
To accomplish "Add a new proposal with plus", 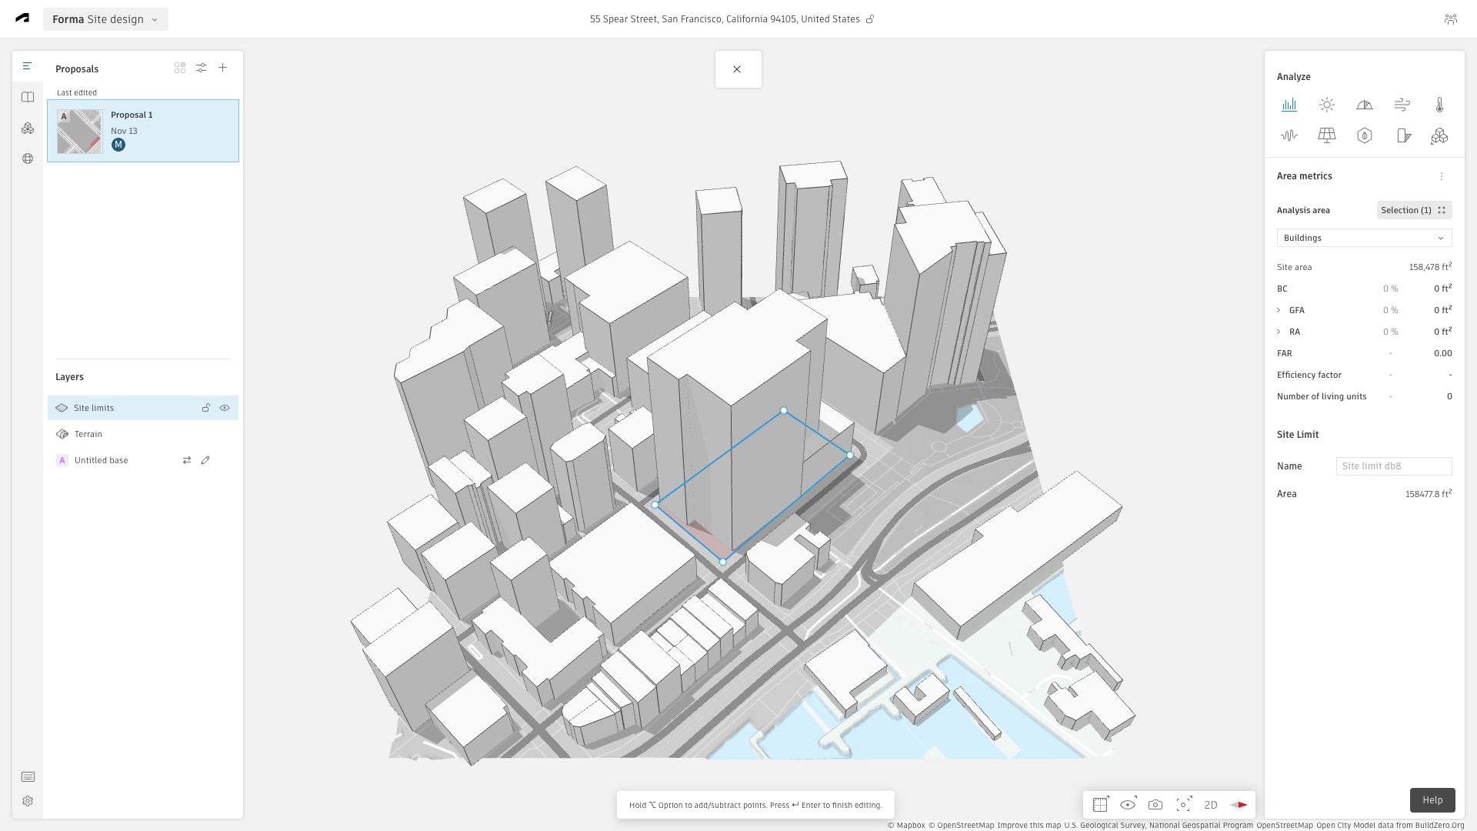I will [x=222, y=68].
